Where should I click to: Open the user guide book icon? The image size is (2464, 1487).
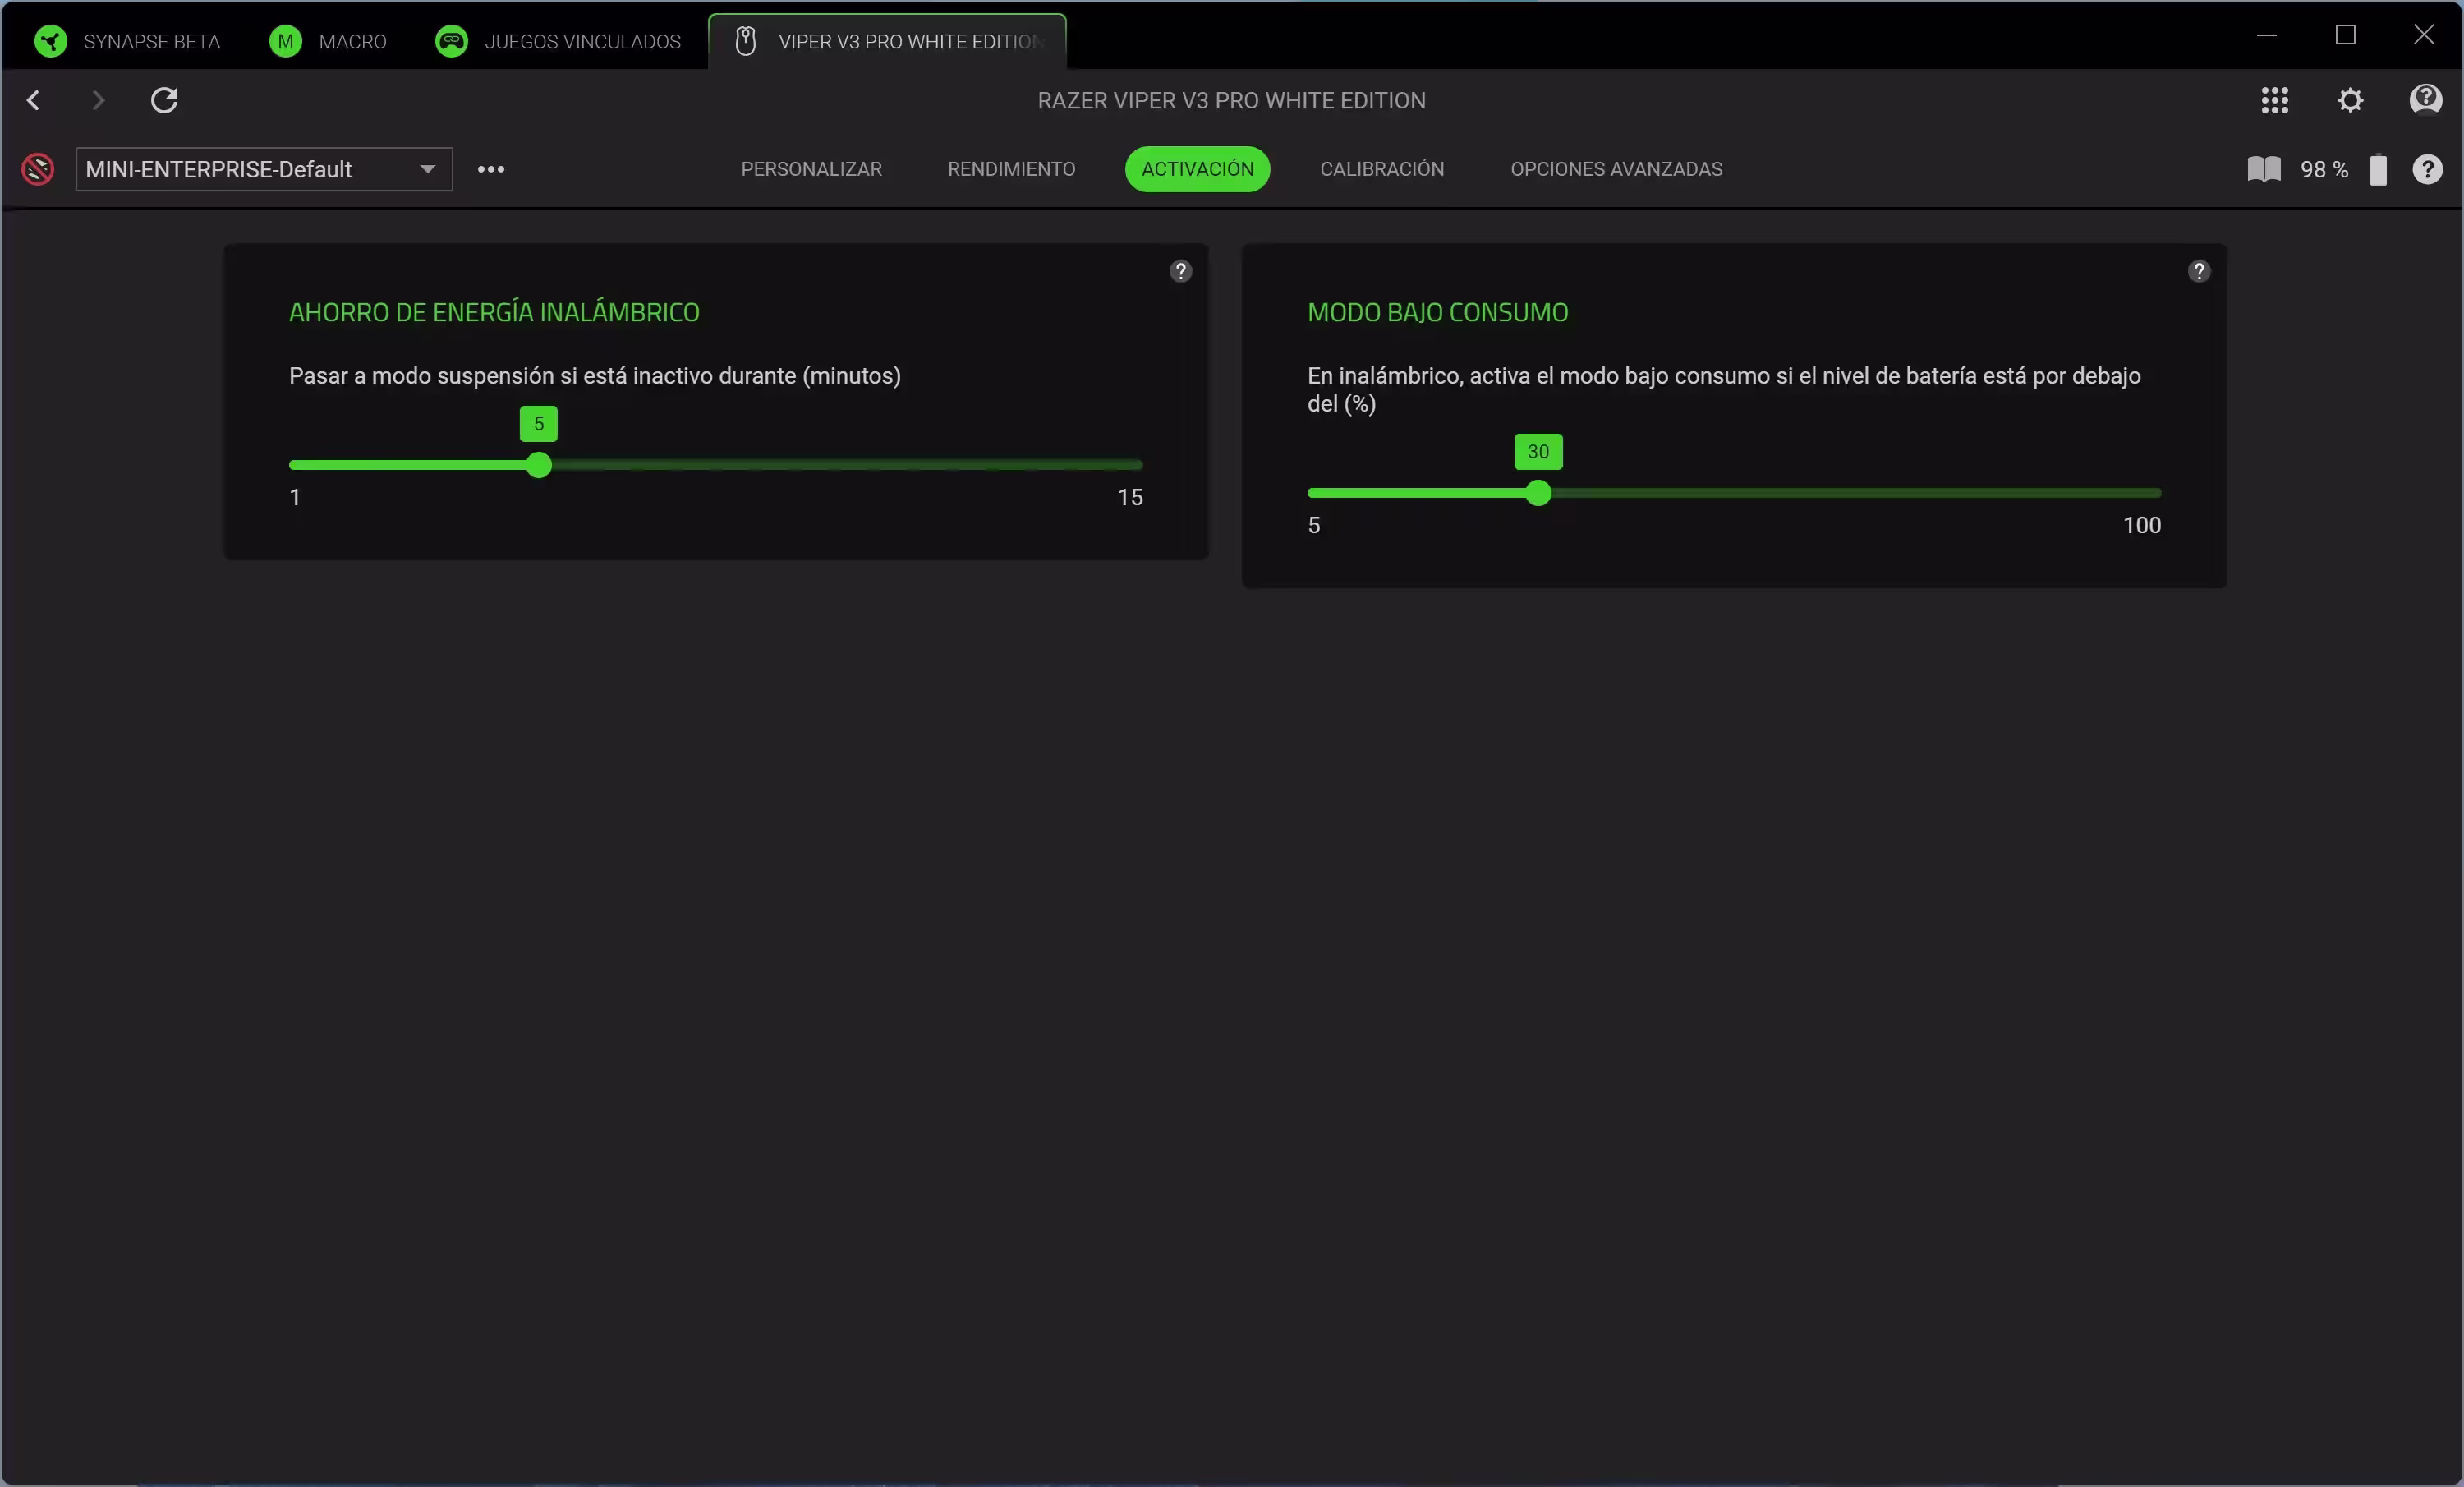pyautogui.click(x=2264, y=169)
